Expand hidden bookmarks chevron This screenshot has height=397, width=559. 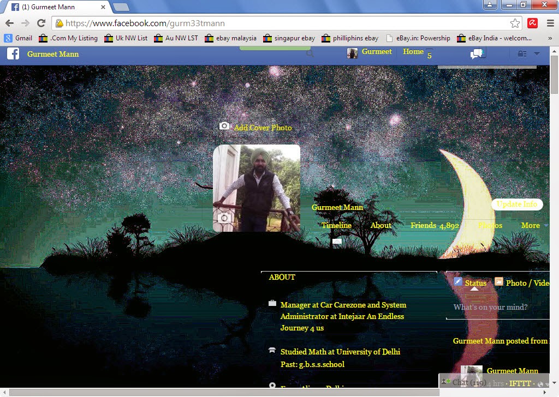pos(550,38)
